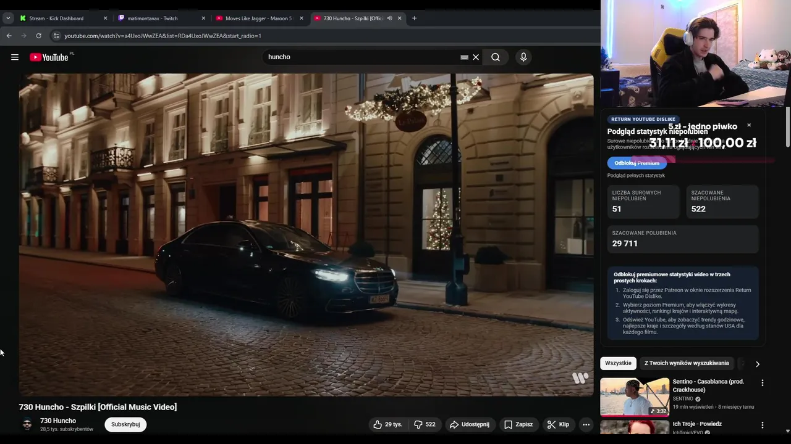
Task: Open the 730 Huncho channel avatar
Action: (27, 424)
